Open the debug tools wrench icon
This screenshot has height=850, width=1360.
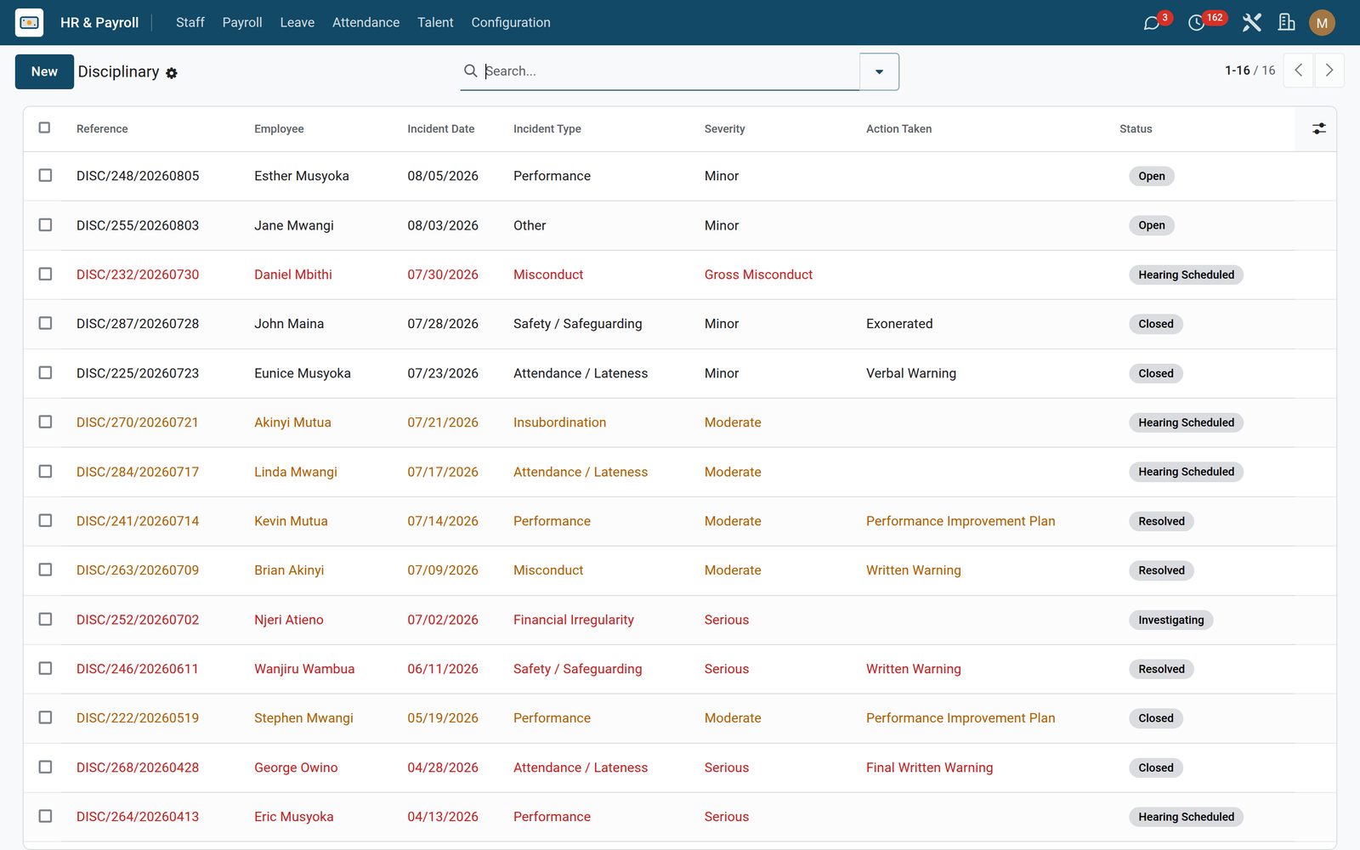(1251, 23)
